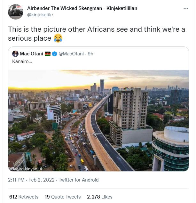
Task: Visit the @MacOtani handle
Action: click(x=71, y=54)
